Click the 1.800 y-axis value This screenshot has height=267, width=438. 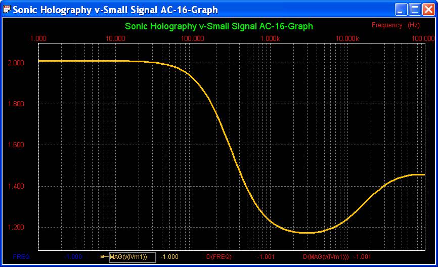tap(16, 104)
